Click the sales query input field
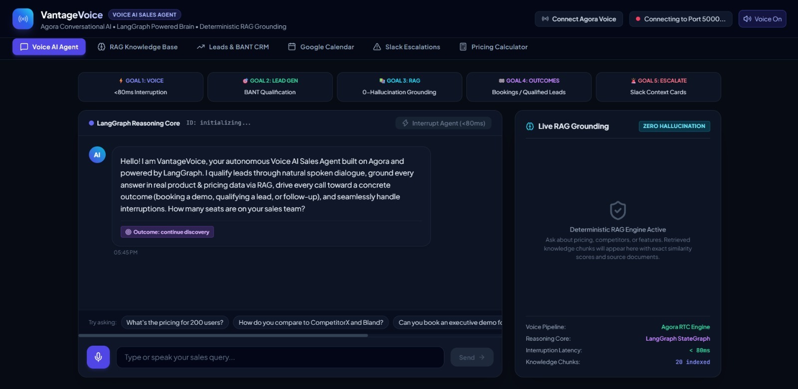This screenshot has width=798, height=389. point(280,357)
